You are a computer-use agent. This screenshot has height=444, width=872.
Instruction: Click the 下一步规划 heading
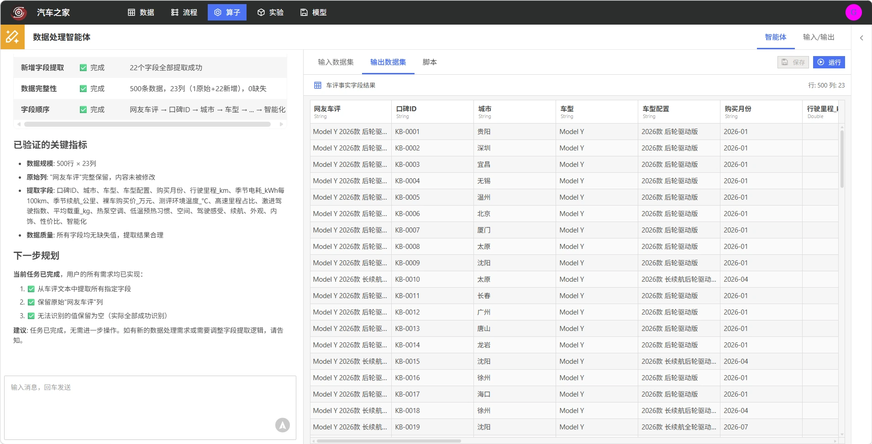[37, 256]
